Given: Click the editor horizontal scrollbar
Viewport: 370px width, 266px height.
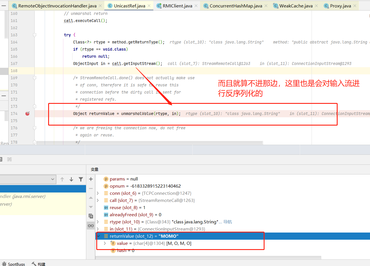Looking at the screenshot, I should (150, 142).
